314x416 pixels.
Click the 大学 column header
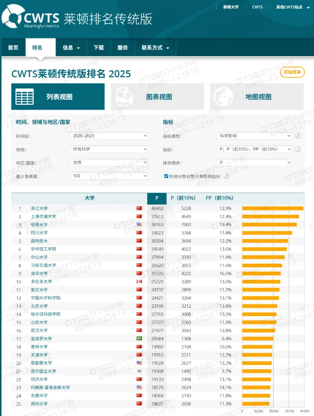[90, 198]
